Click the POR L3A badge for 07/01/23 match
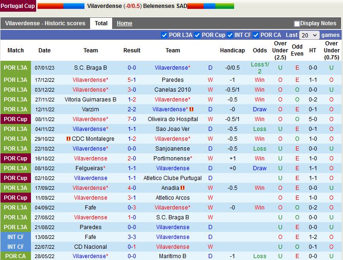 (15, 68)
